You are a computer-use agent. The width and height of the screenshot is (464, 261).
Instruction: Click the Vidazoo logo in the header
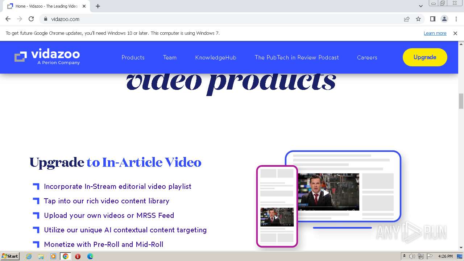tap(47, 57)
